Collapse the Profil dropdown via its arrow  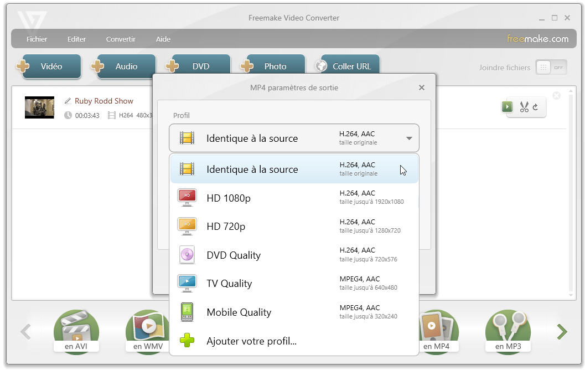coord(409,138)
